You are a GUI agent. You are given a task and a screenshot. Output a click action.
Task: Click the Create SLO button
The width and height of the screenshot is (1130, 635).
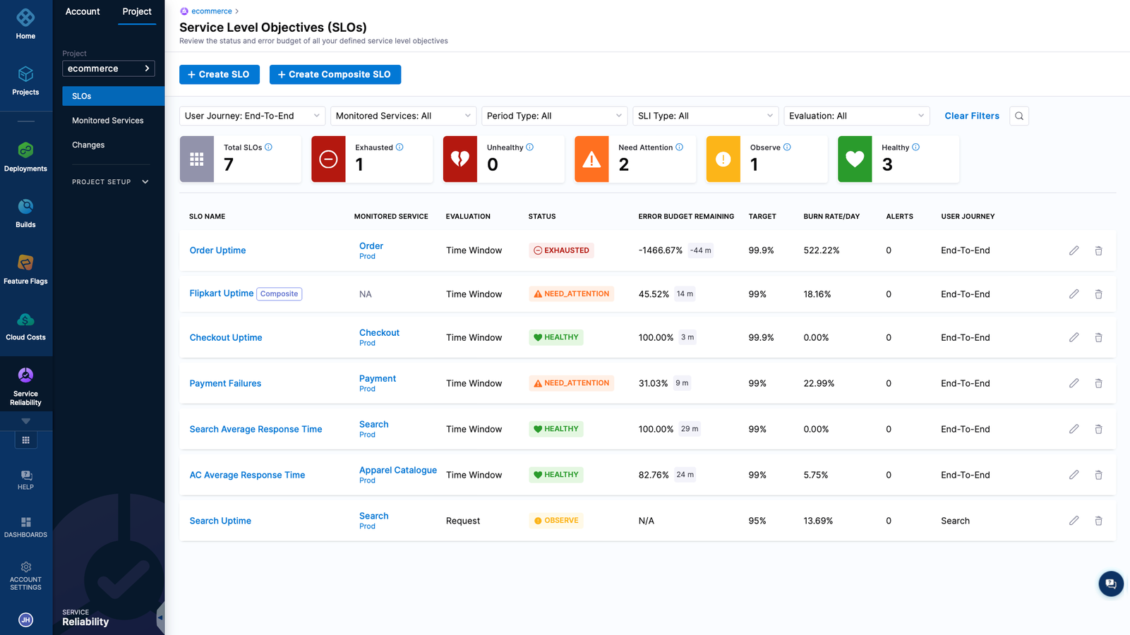(220, 74)
